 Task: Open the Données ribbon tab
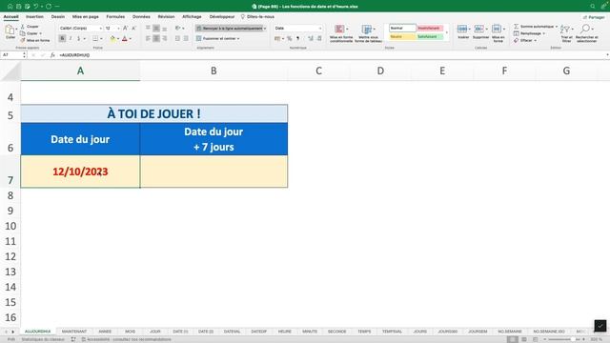[x=141, y=17]
